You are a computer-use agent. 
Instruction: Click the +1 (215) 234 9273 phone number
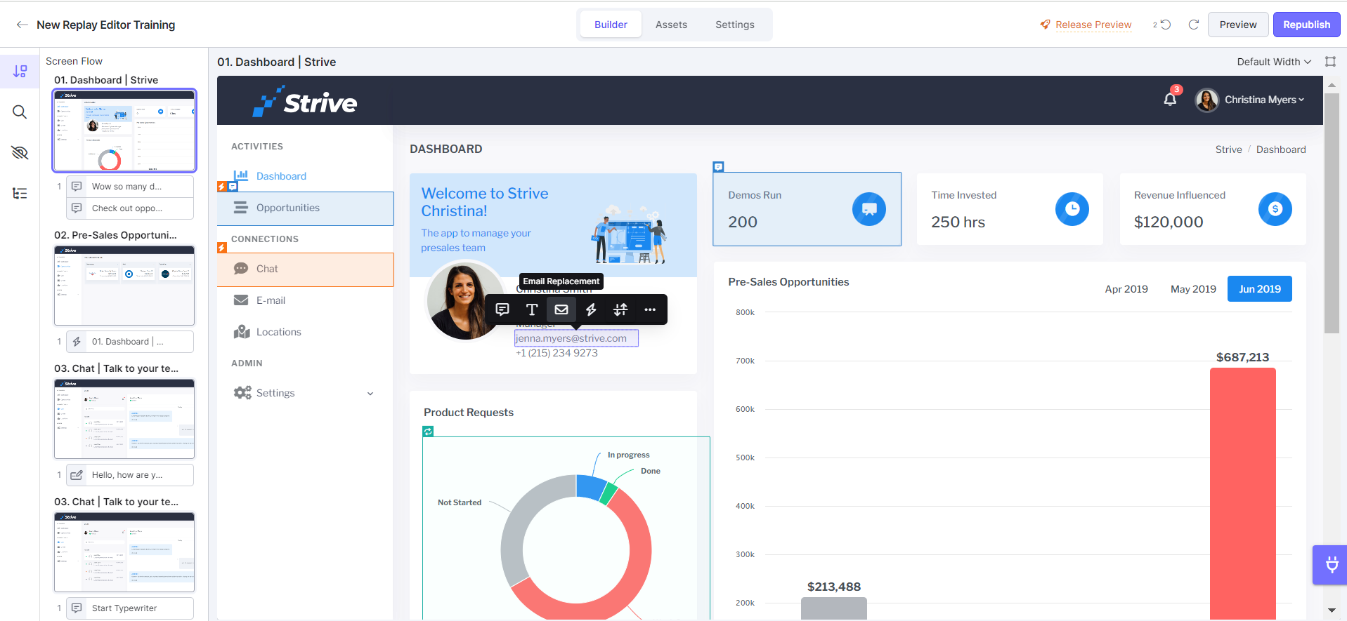557,353
